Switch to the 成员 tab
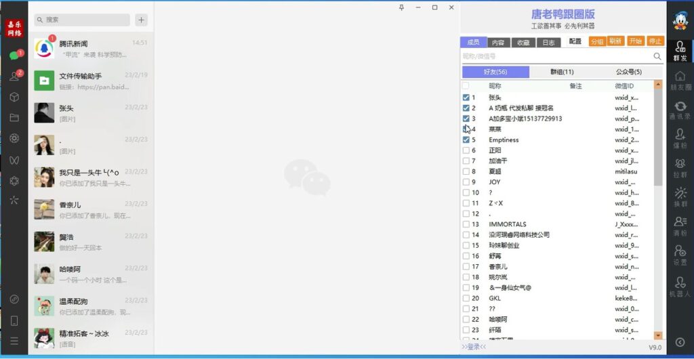 click(473, 42)
